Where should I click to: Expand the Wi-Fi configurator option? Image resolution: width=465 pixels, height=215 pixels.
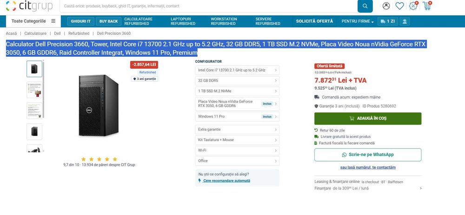click(x=237, y=150)
